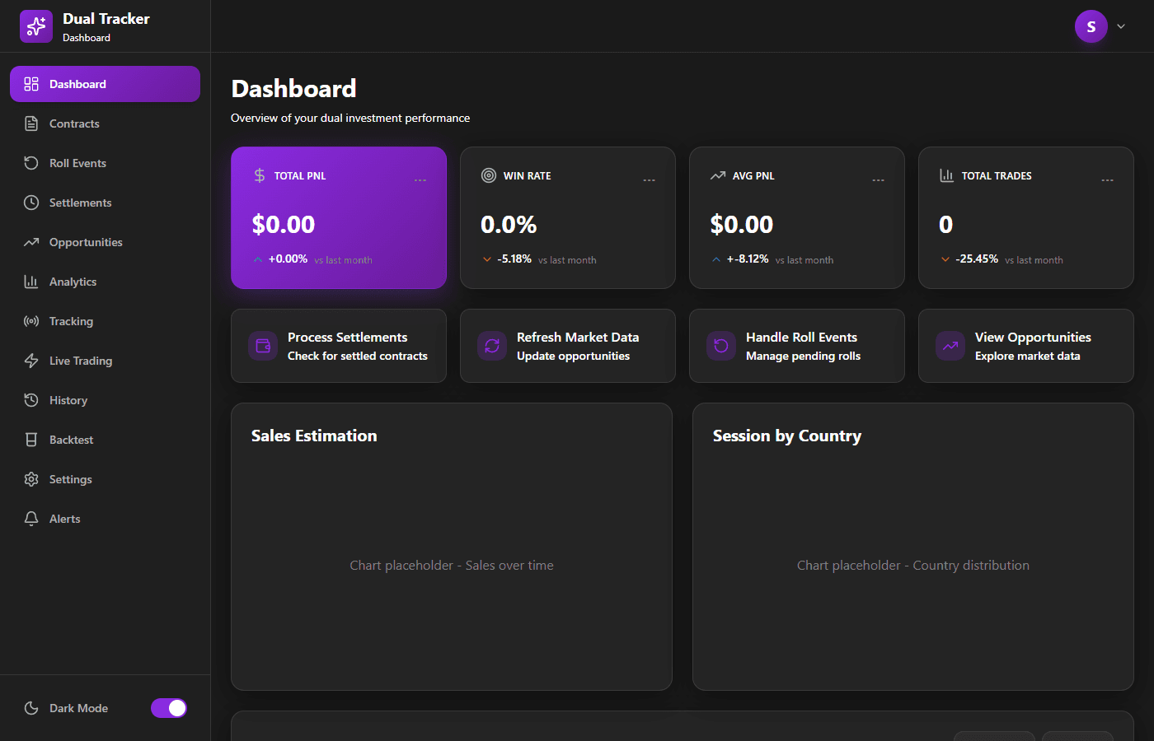Expand the user account dropdown chevron
The height and width of the screenshot is (741, 1154).
click(x=1121, y=26)
